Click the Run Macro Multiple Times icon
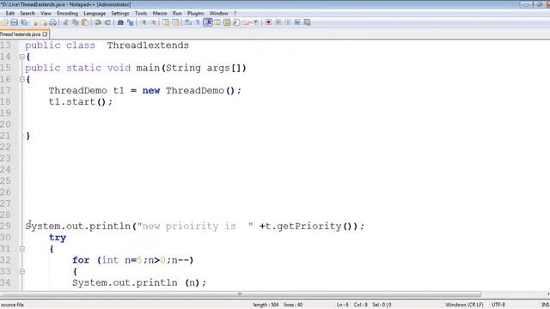Viewport: 550px width, 309px height. [x=297, y=22]
